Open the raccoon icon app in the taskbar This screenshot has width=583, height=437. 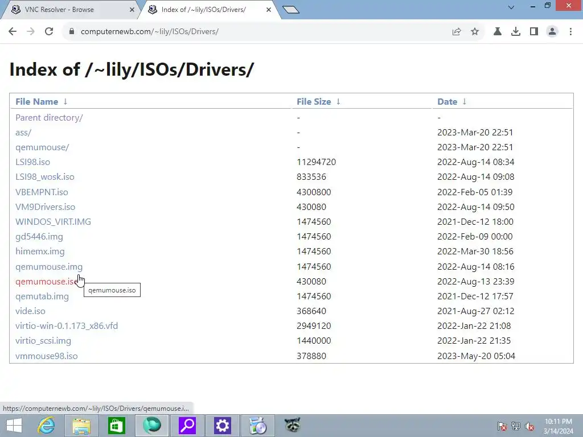(292, 426)
